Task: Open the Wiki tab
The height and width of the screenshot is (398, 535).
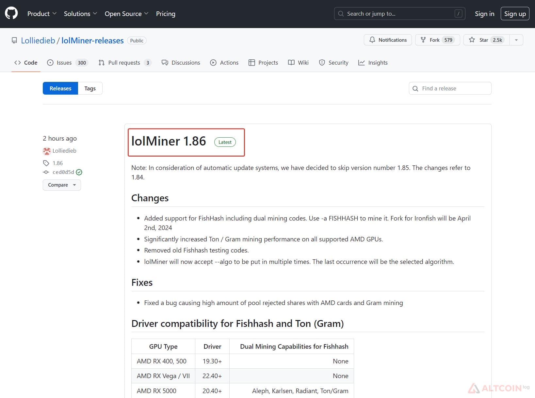Action: tap(298, 63)
